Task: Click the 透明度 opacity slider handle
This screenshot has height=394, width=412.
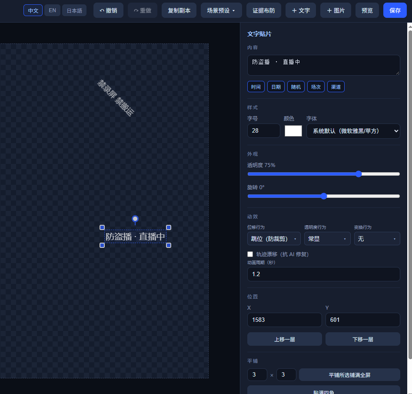Action: [359, 174]
